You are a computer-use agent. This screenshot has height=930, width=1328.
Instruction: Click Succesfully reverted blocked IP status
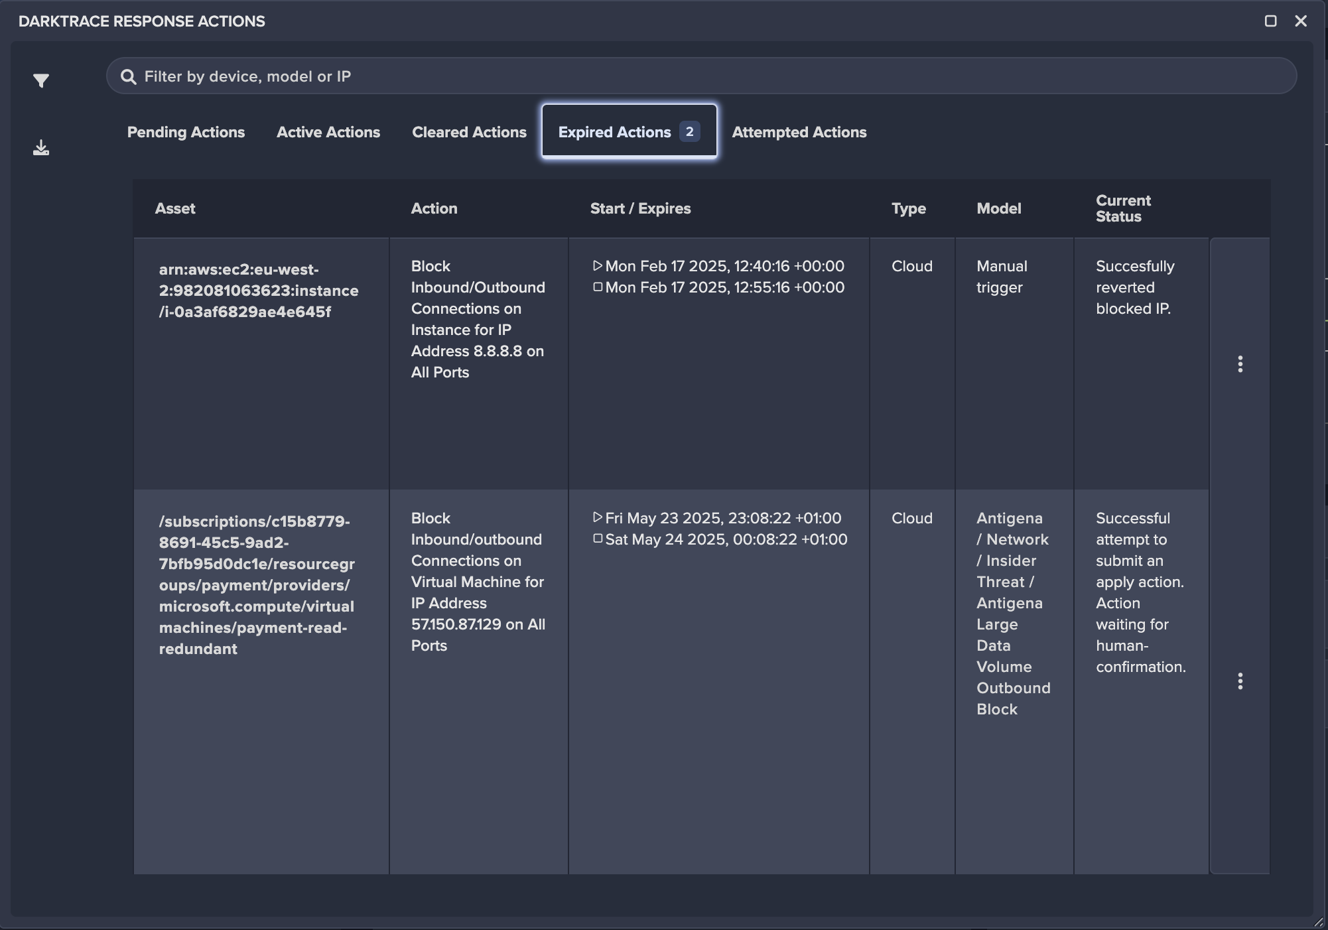[x=1135, y=287]
